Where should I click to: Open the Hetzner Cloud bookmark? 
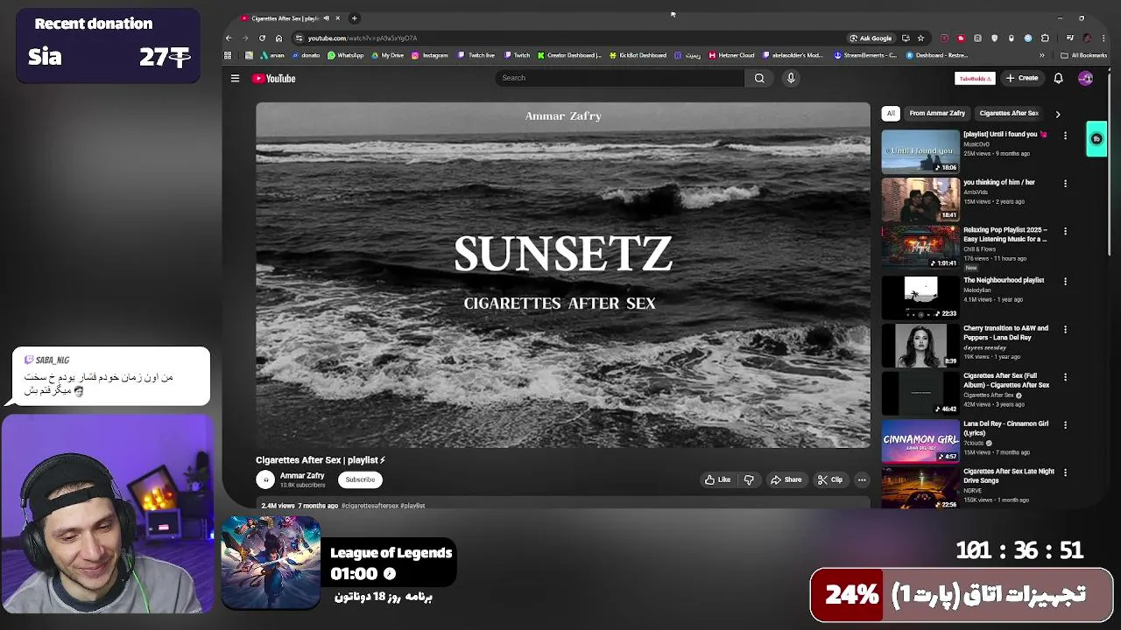coord(731,55)
